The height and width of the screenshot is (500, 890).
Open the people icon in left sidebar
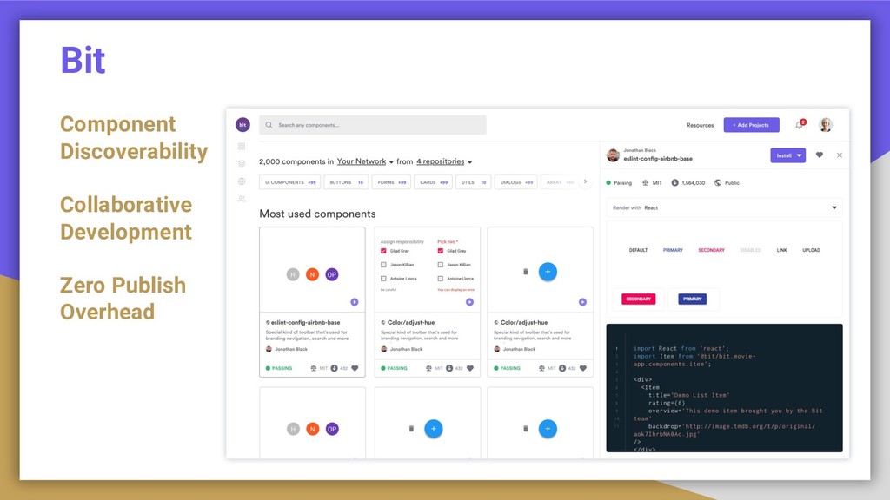pyautogui.click(x=242, y=199)
